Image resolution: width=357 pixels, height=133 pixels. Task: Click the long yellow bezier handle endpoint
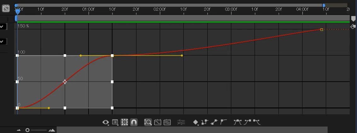click(x=182, y=55)
